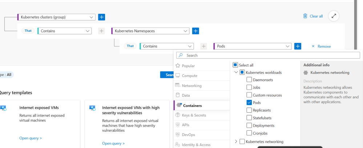This screenshot has width=363, height=148.
Task: Open the Kubernetes Namespaces dropdown
Action: pyautogui.click(x=150, y=31)
